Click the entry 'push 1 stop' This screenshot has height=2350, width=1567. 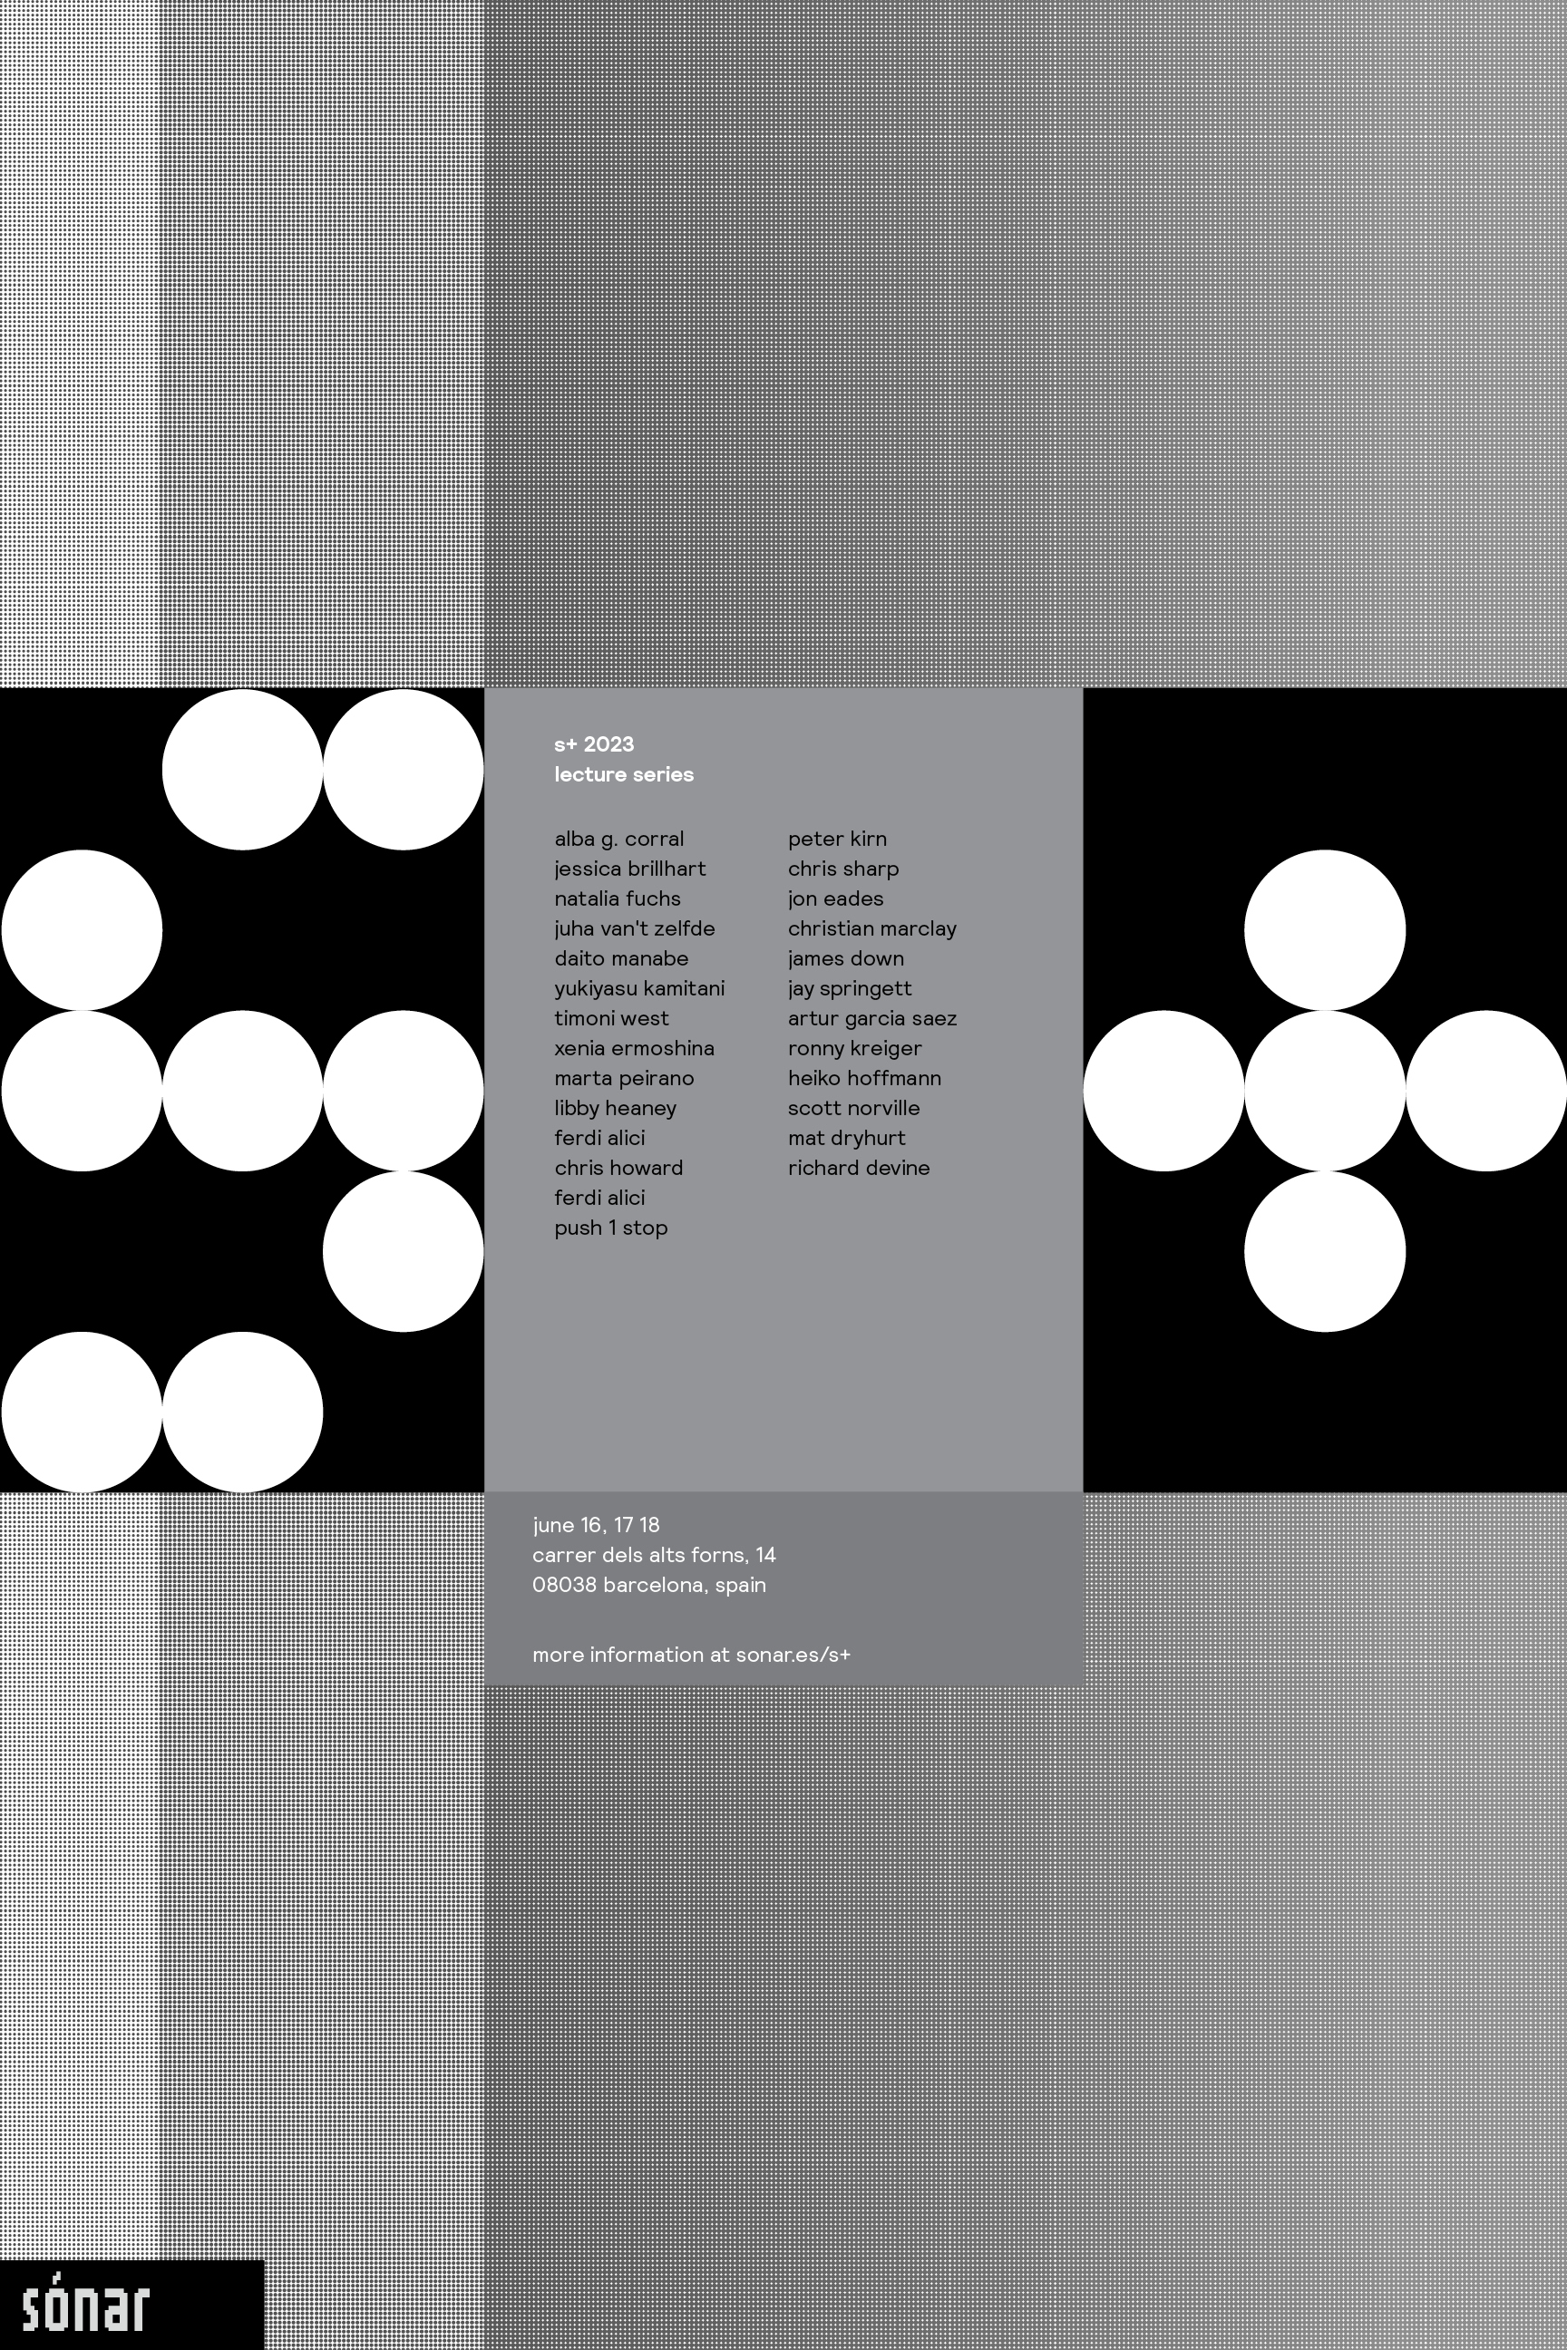[610, 1228]
